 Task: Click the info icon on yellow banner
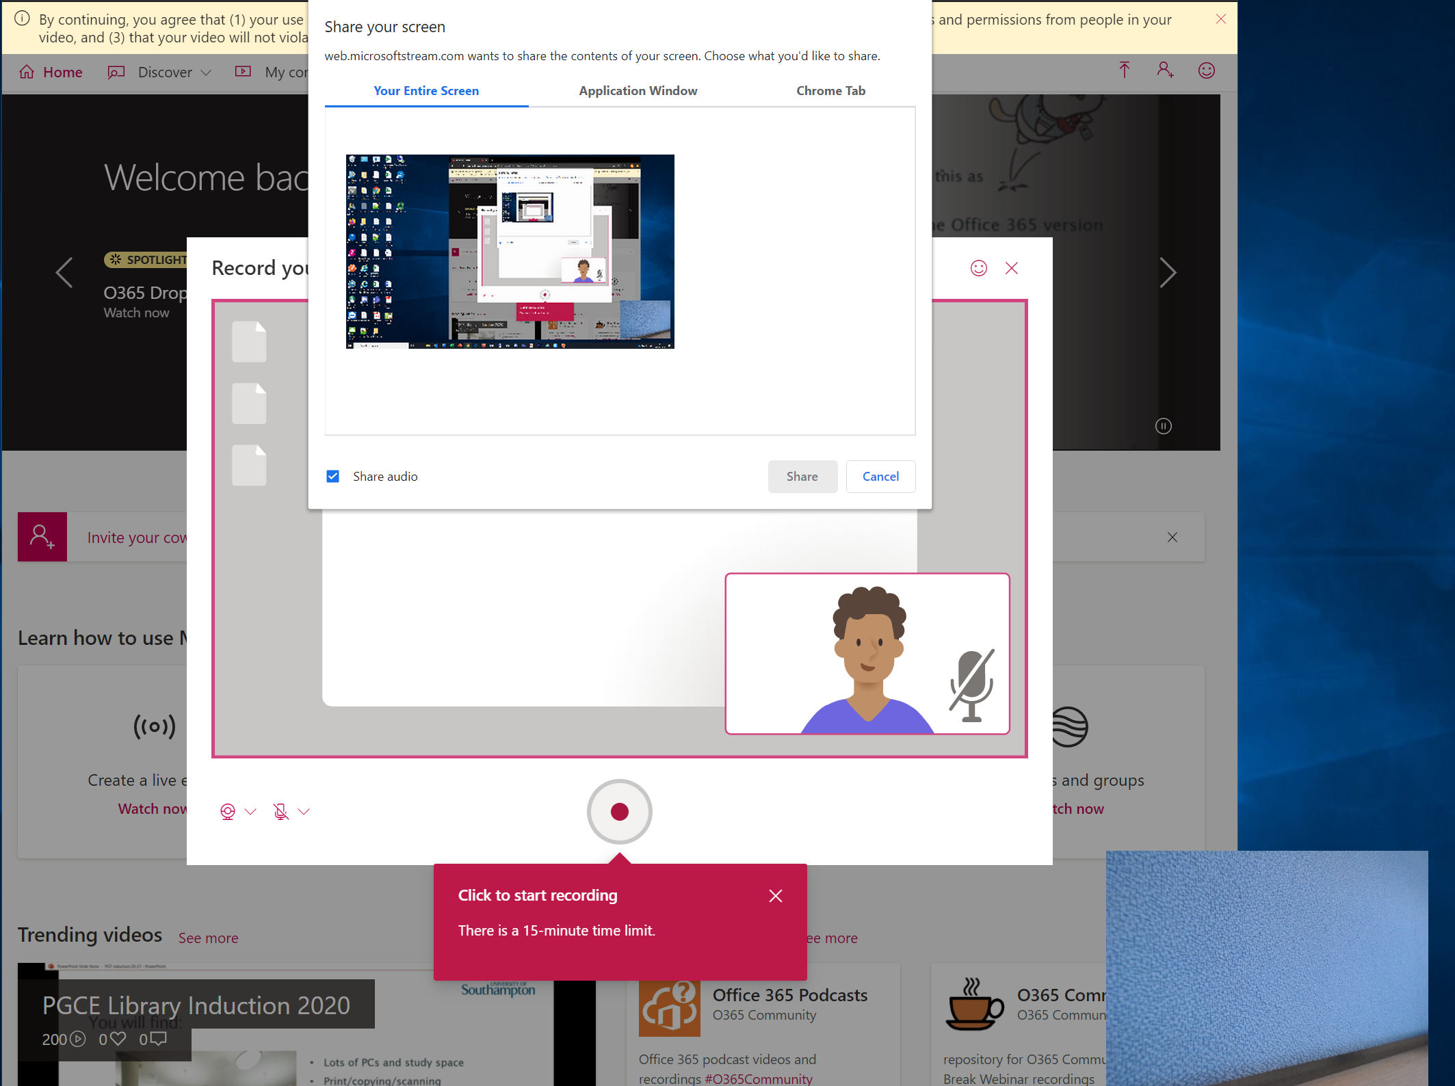click(22, 18)
